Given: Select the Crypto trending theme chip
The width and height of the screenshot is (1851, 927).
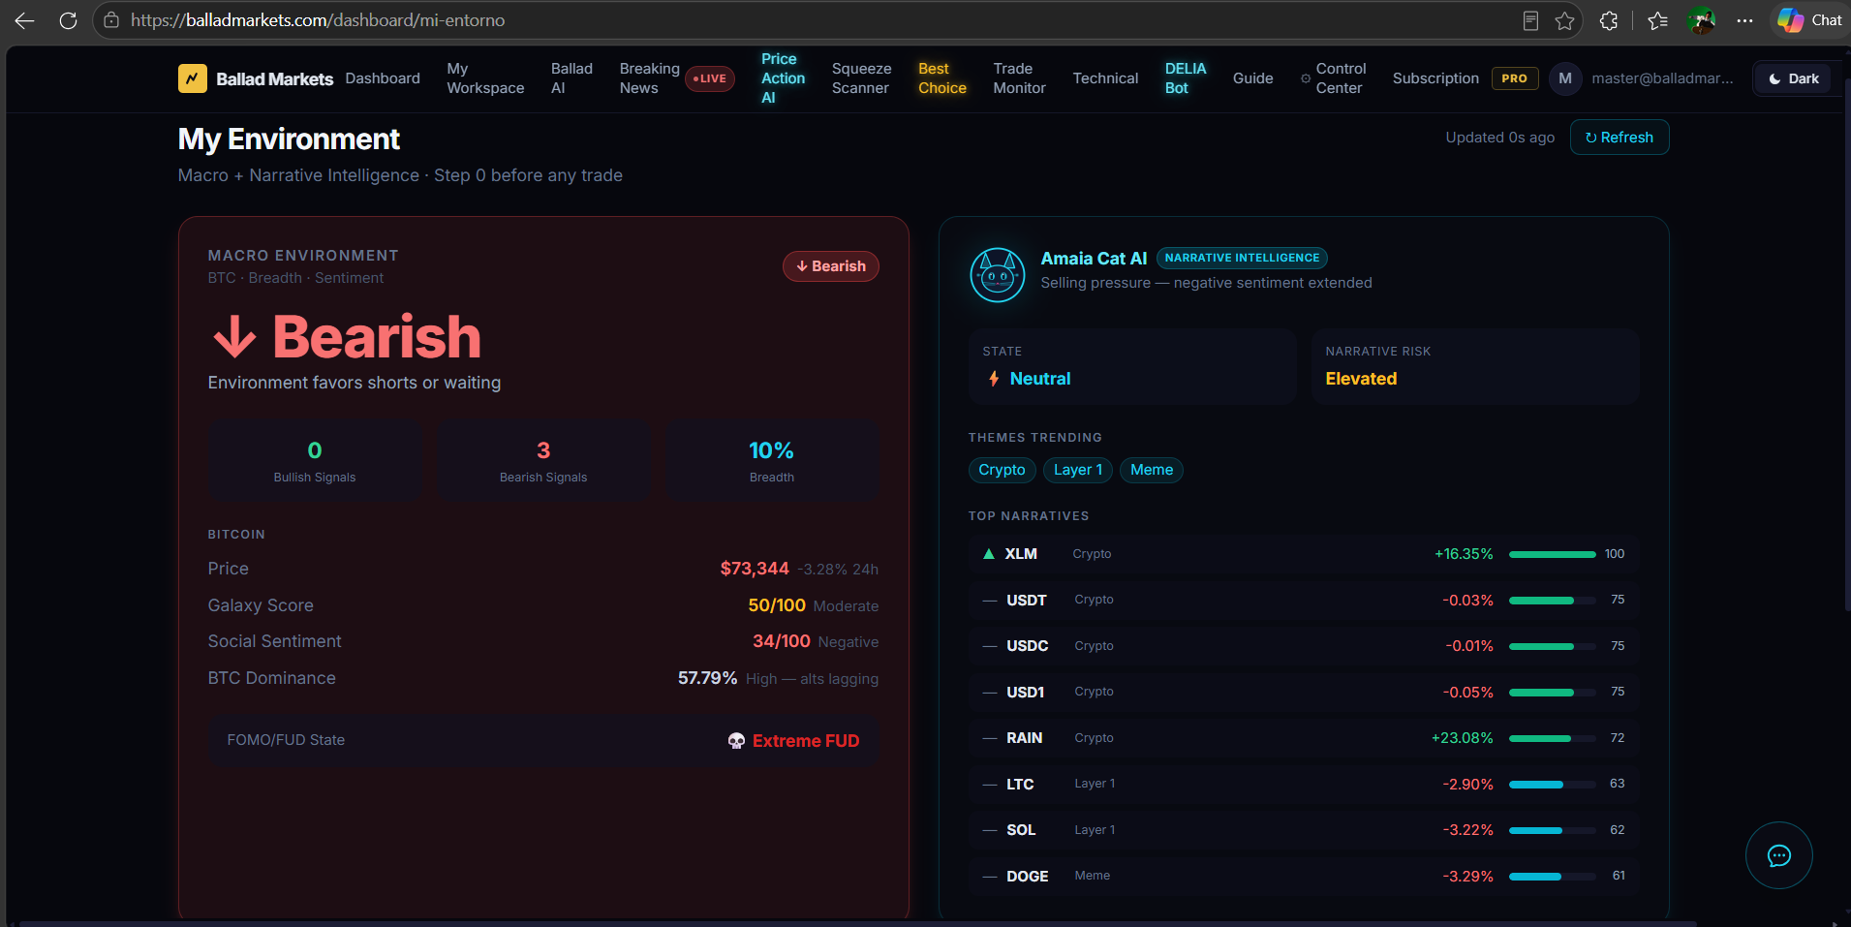Looking at the screenshot, I should (x=1002, y=470).
